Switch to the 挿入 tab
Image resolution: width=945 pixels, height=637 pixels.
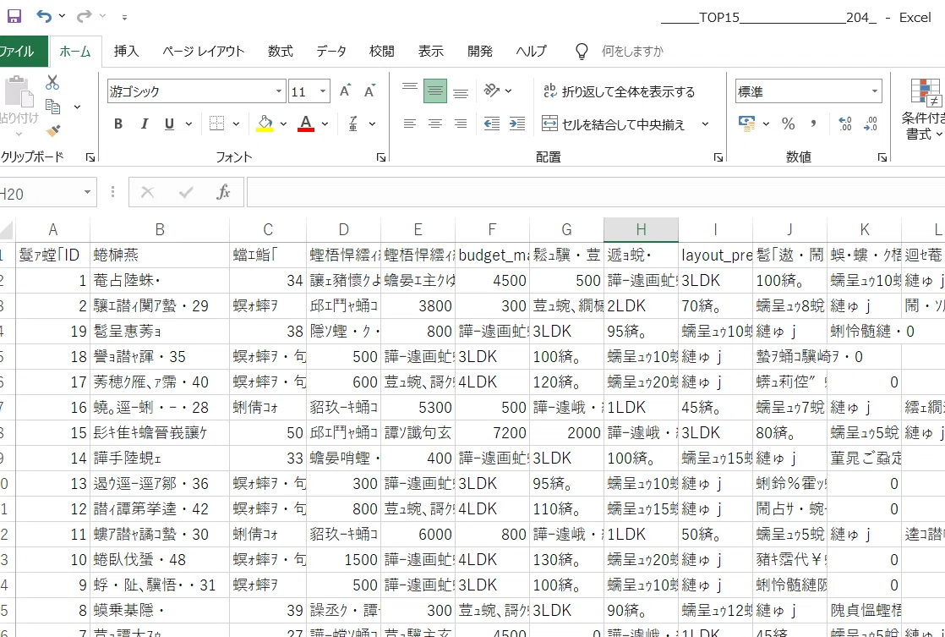[127, 52]
